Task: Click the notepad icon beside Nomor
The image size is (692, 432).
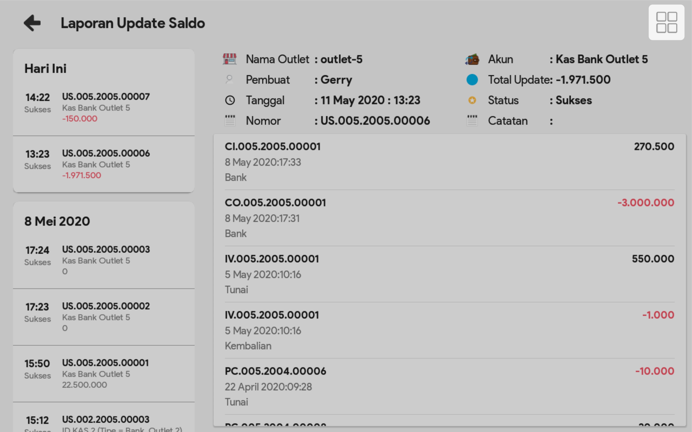Action: click(230, 121)
